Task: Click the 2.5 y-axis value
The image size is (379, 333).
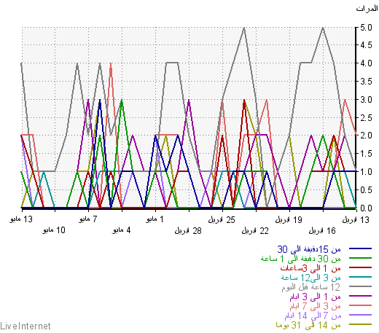Action: [x=366, y=118]
